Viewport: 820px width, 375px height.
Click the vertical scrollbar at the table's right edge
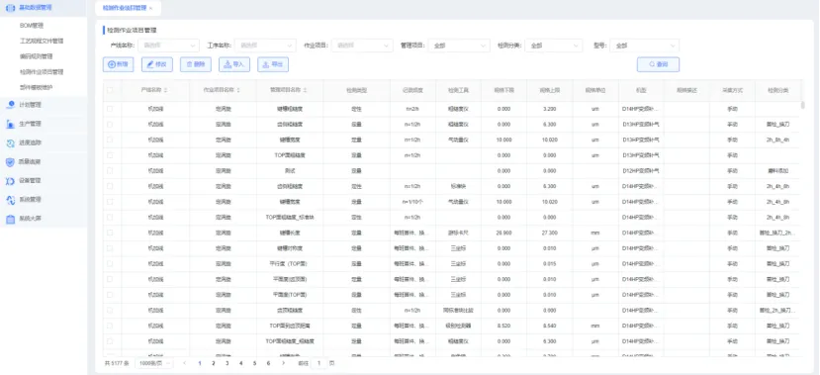[x=803, y=105]
